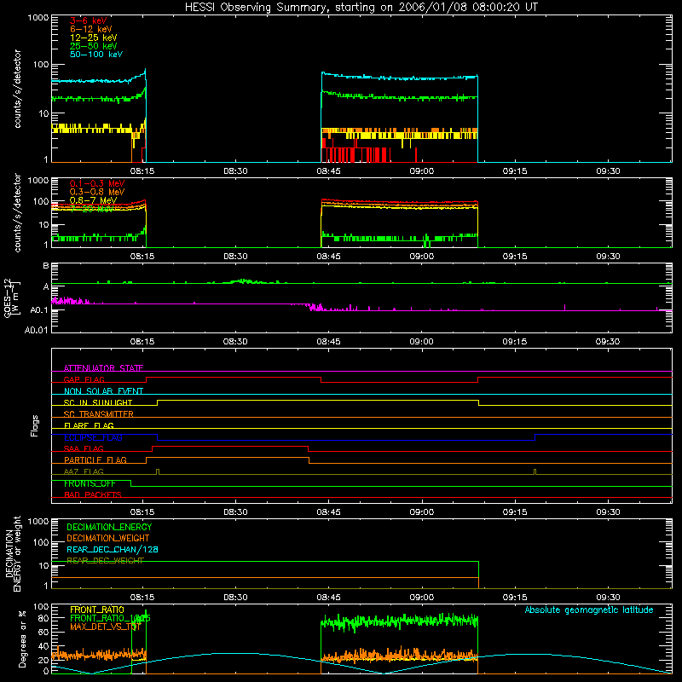This screenshot has height=682, width=682.
Task: Select the SC_TRANSMITTER flag label
Action: 99,414
